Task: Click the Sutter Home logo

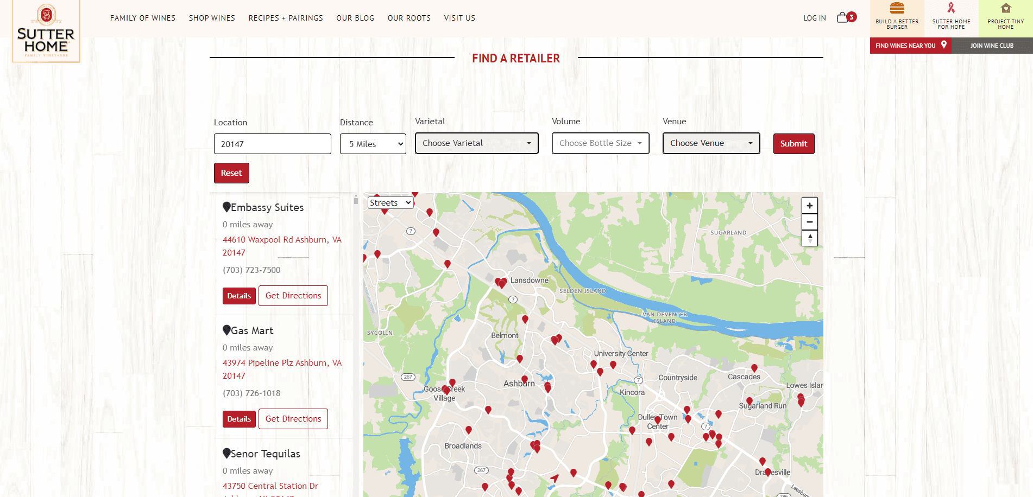Action: point(46,31)
